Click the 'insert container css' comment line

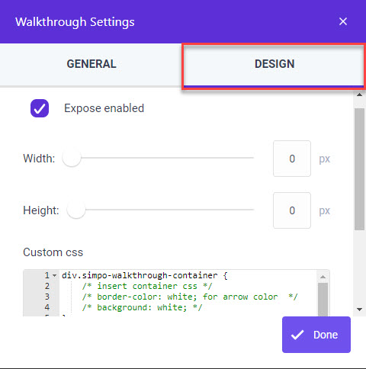point(147,286)
